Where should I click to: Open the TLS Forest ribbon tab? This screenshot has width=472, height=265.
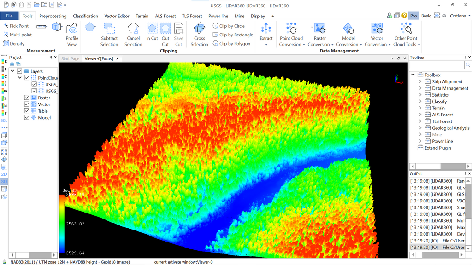(192, 16)
